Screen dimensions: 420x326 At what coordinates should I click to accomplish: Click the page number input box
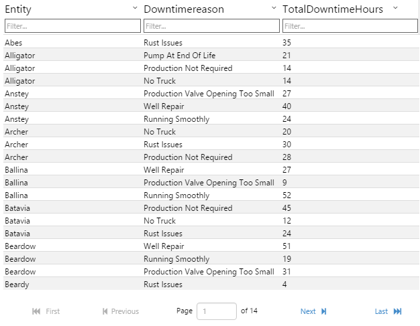(216, 311)
